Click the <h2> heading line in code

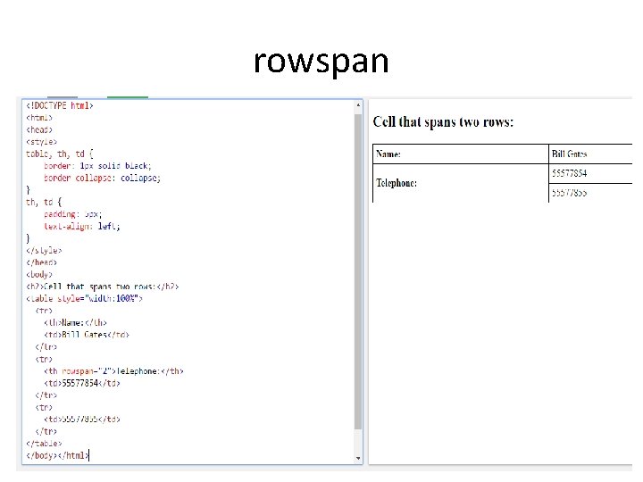(x=103, y=287)
